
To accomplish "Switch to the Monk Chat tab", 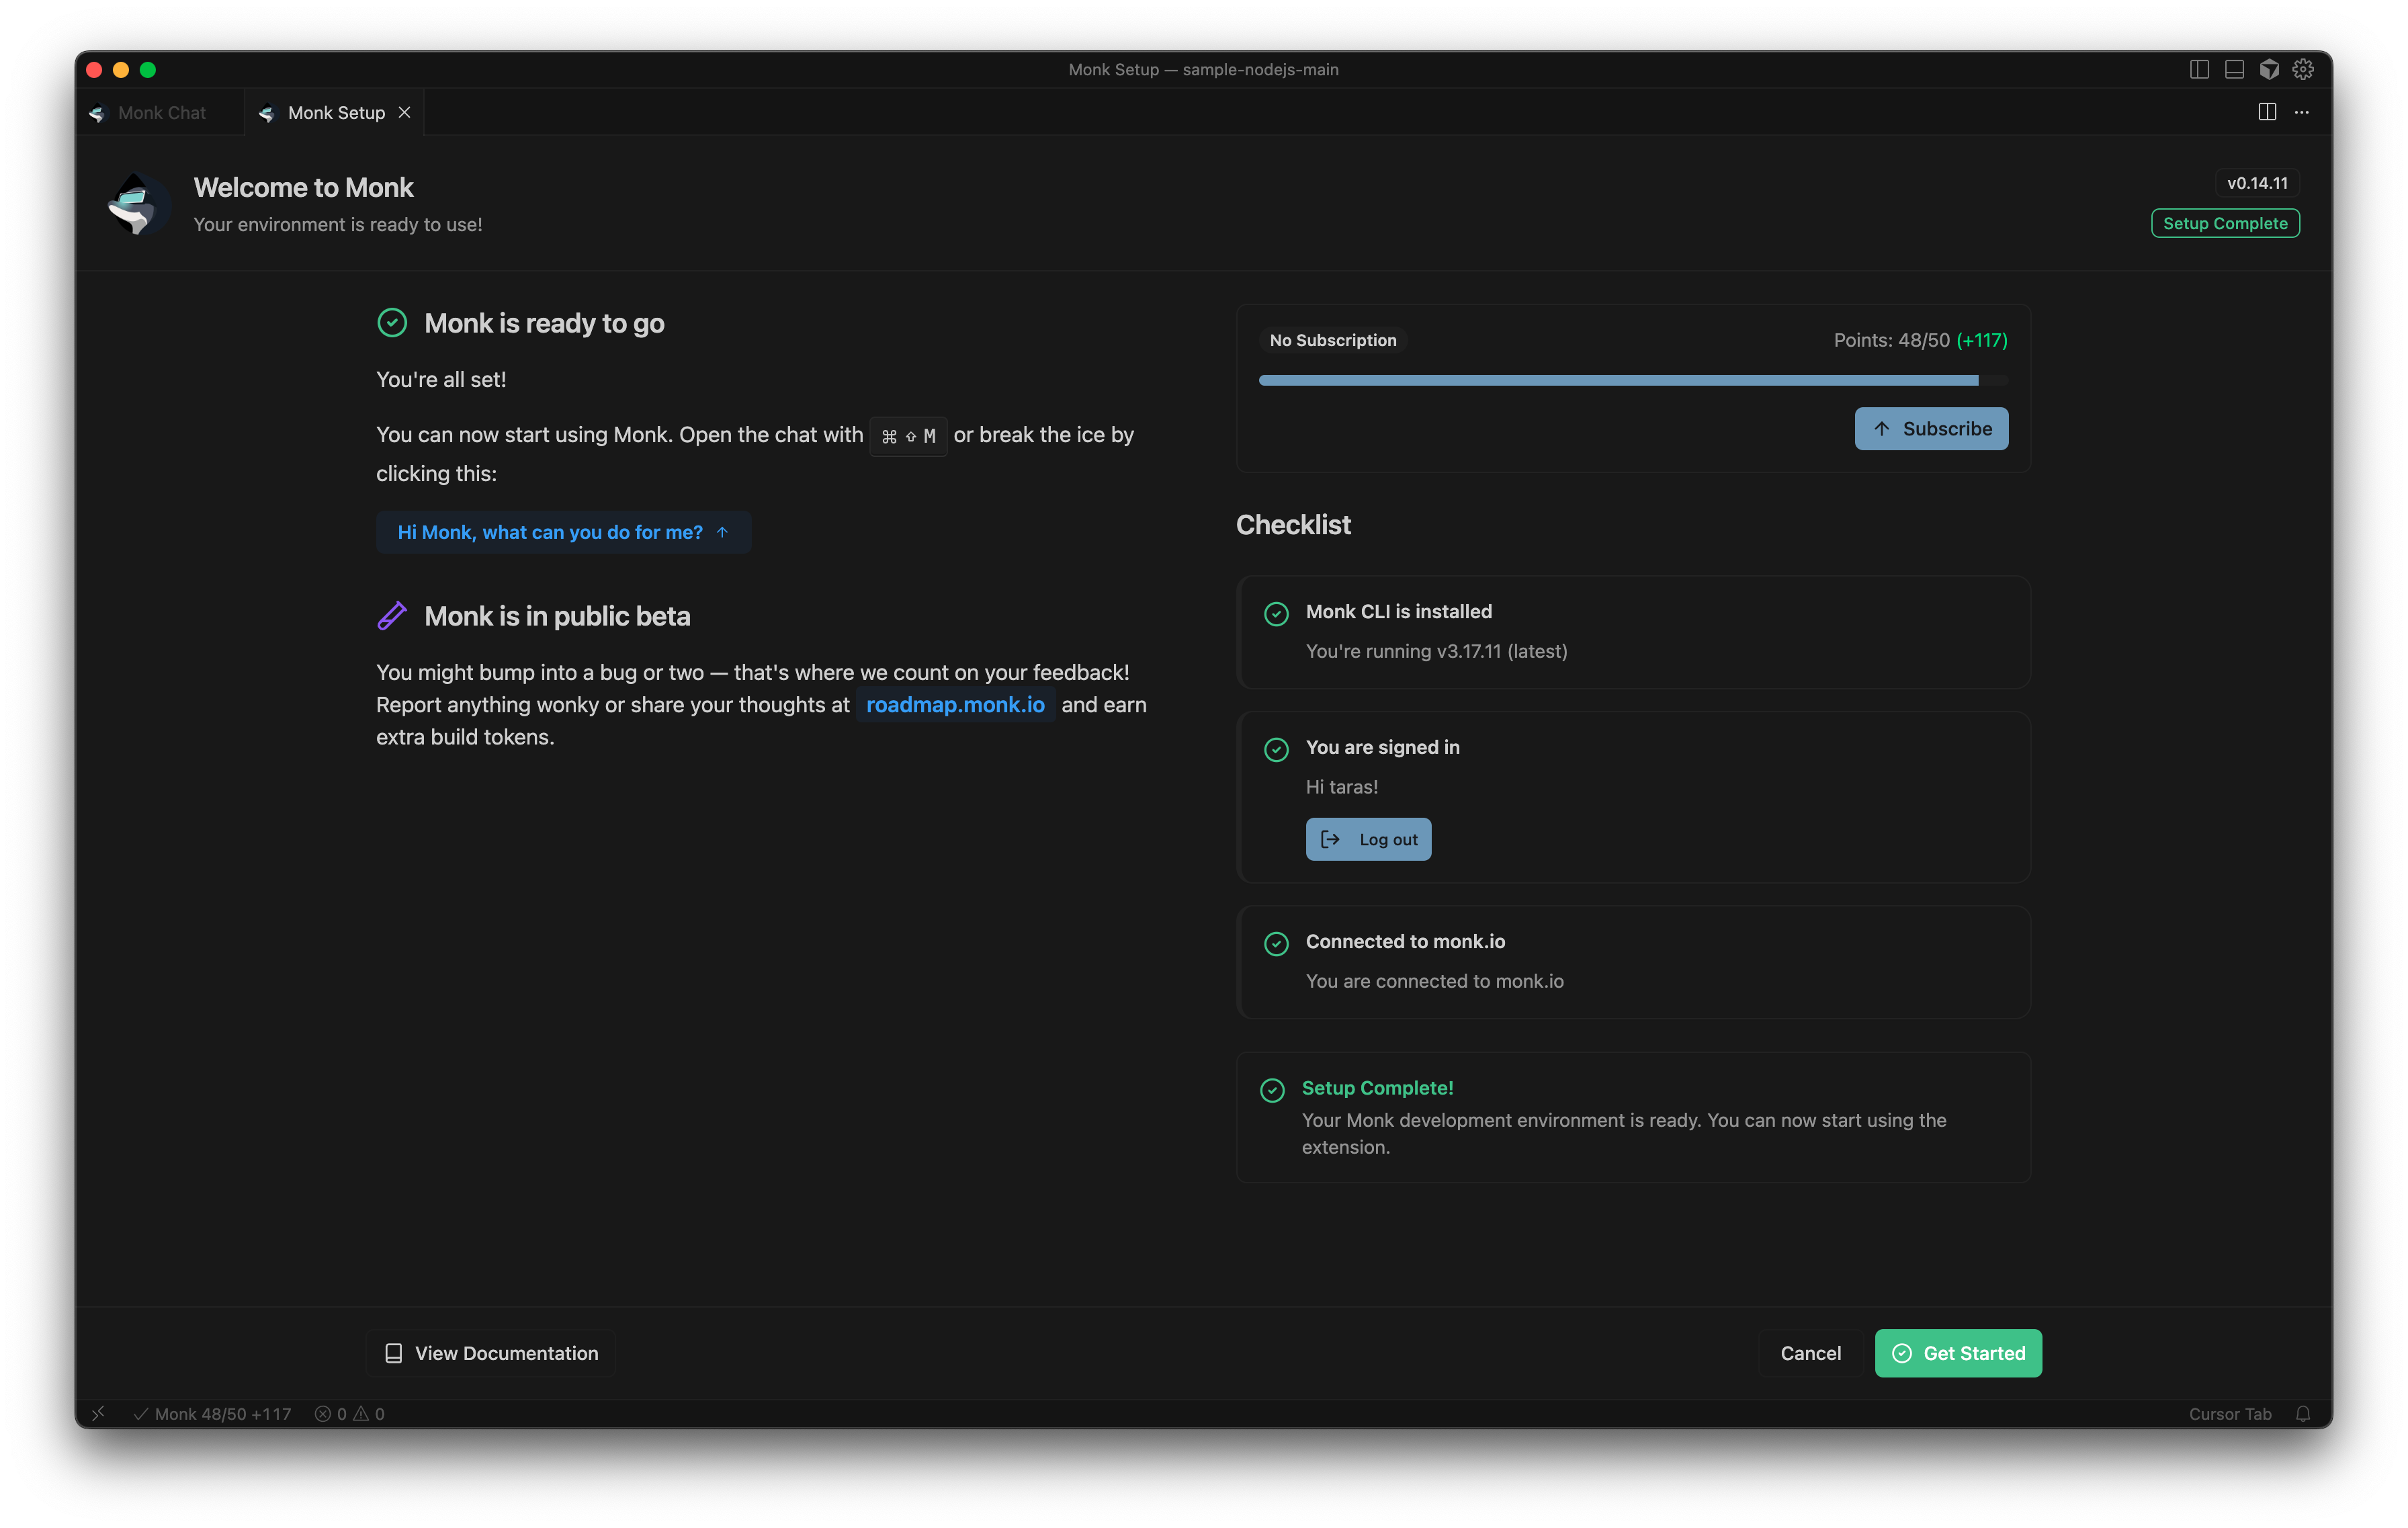I will [160, 113].
